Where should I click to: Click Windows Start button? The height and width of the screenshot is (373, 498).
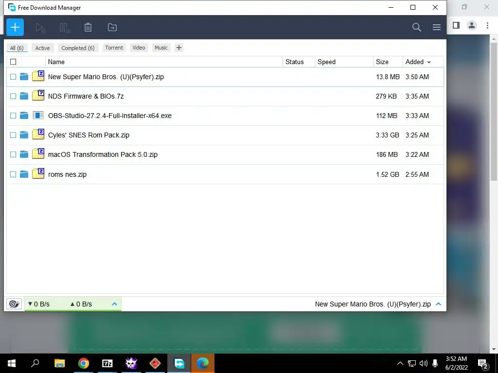(x=12, y=363)
